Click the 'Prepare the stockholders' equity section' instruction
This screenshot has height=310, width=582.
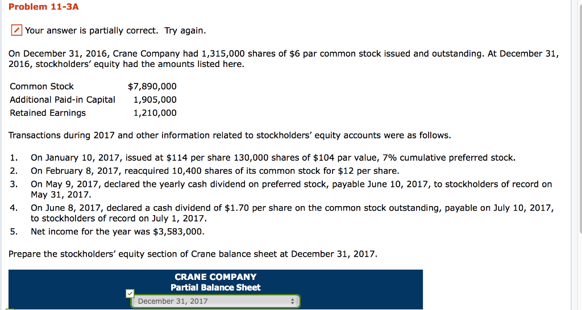(193, 254)
